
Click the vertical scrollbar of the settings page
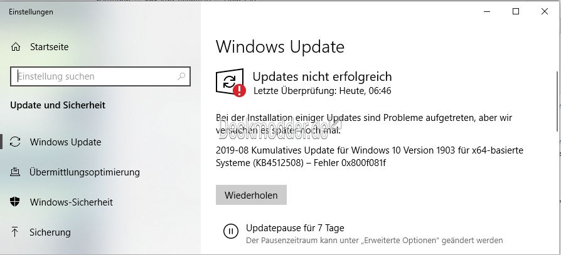click(558, 101)
